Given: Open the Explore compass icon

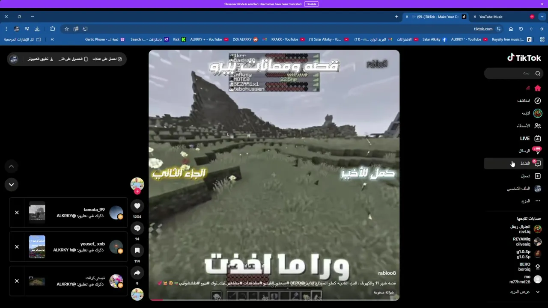Looking at the screenshot, I should 537,101.
